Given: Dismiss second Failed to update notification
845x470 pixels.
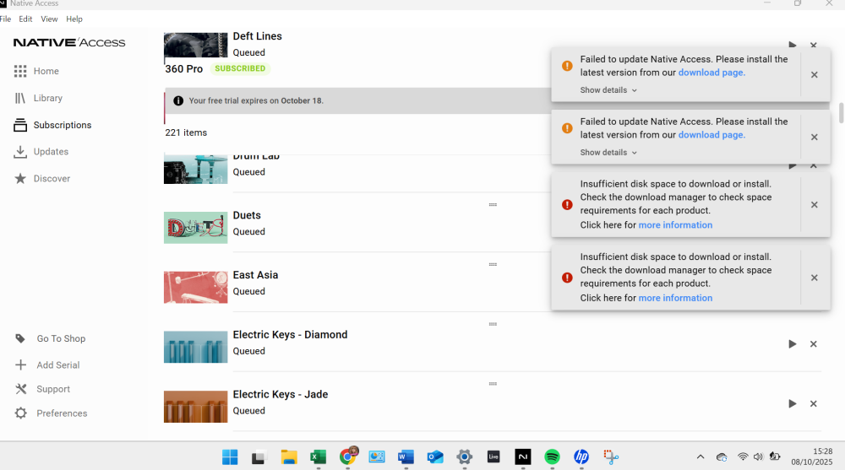Looking at the screenshot, I should [815, 138].
